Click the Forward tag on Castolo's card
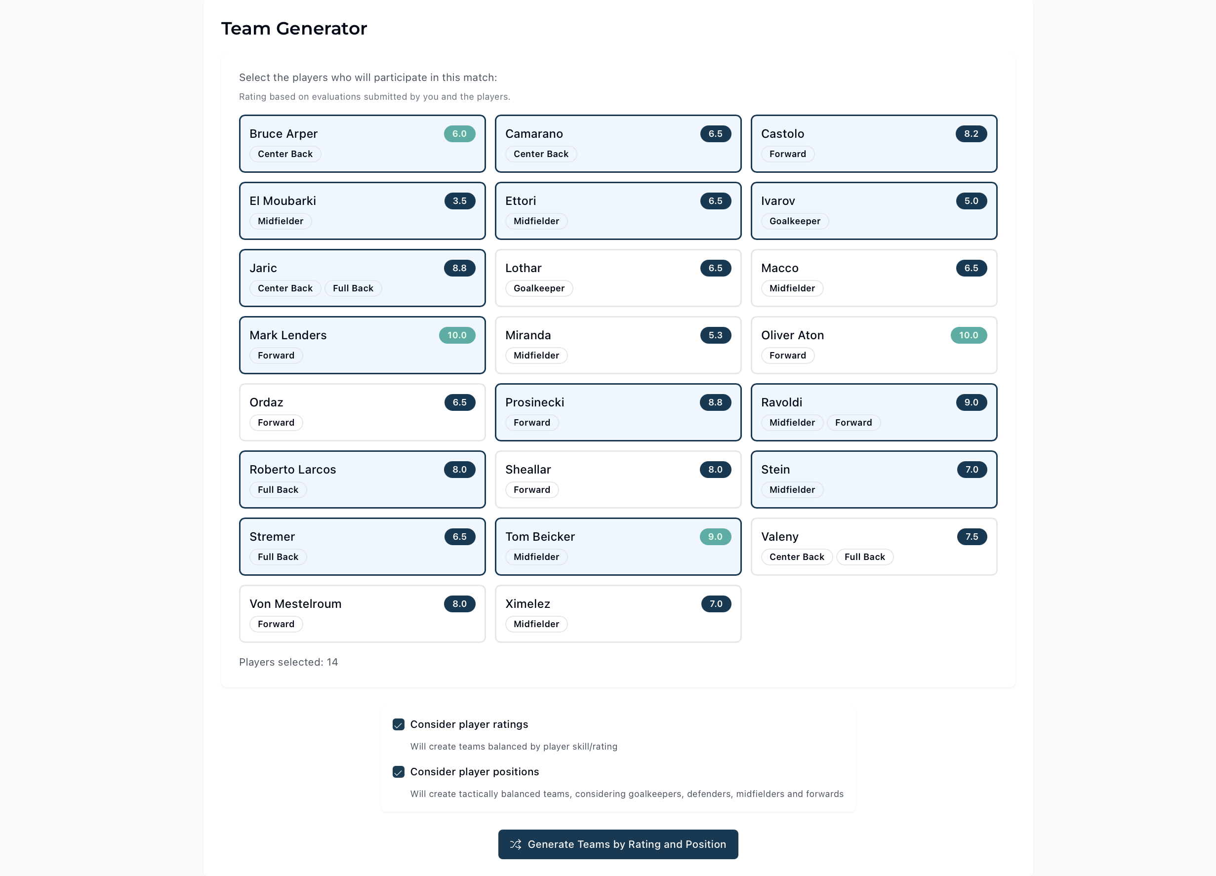 coord(788,154)
